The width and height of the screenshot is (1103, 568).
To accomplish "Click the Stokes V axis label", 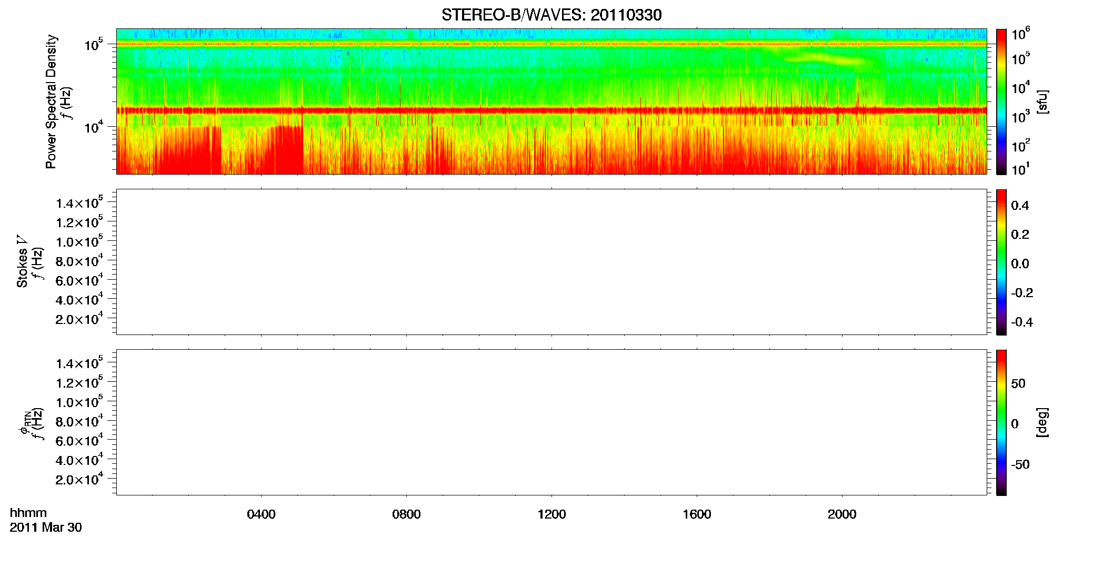I will click(x=22, y=261).
